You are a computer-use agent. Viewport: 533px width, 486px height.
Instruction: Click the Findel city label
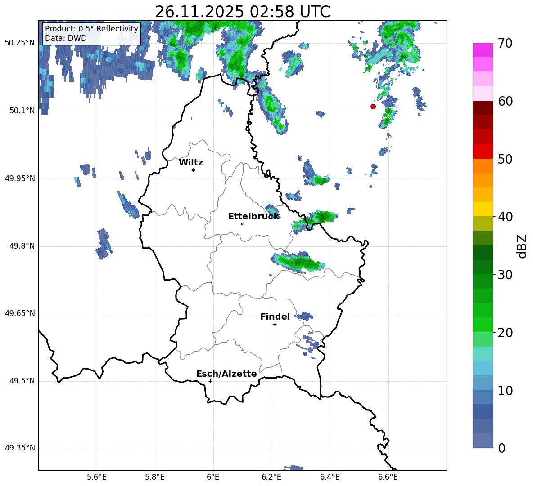click(275, 317)
